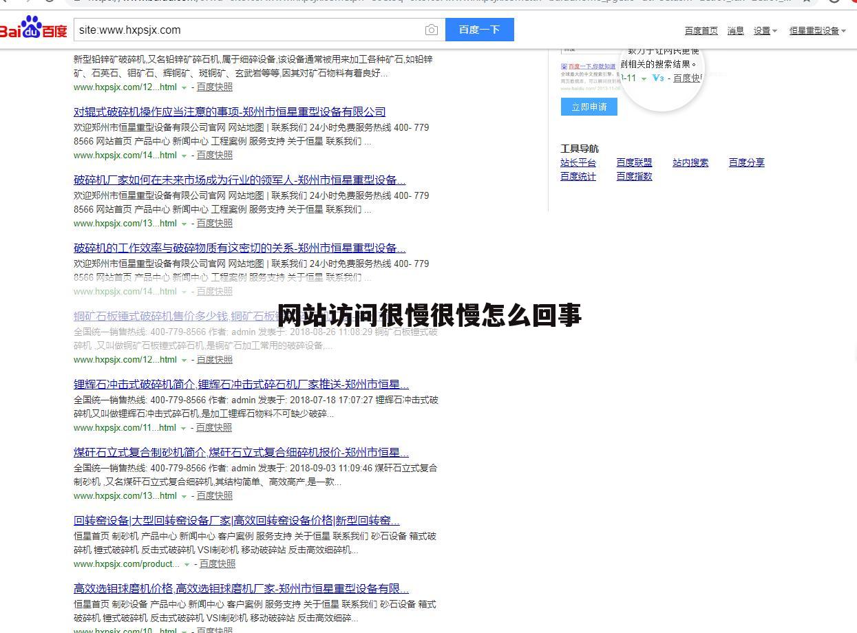
Task: Click URL www.hxpsjx.com/11...html under 锂辉石 result
Action: pyautogui.click(x=125, y=427)
